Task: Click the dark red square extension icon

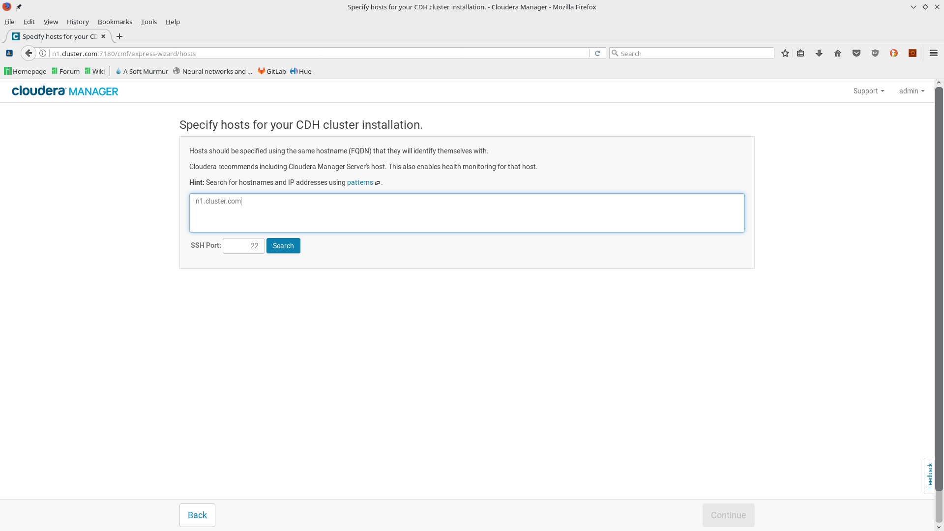Action: coord(913,53)
